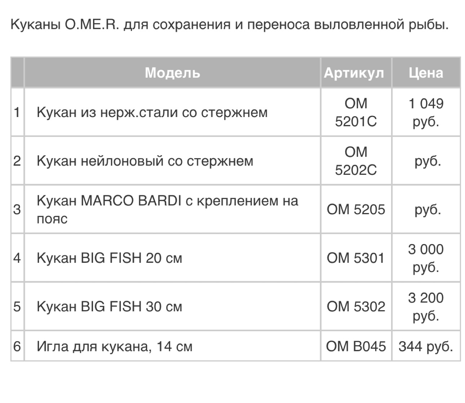The image size is (465, 403).
Task: Click article code OM 5301
Action: click(355, 258)
